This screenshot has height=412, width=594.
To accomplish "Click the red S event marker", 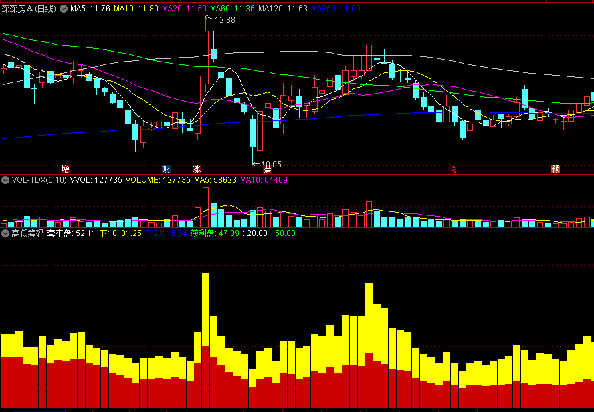I will click(x=453, y=169).
